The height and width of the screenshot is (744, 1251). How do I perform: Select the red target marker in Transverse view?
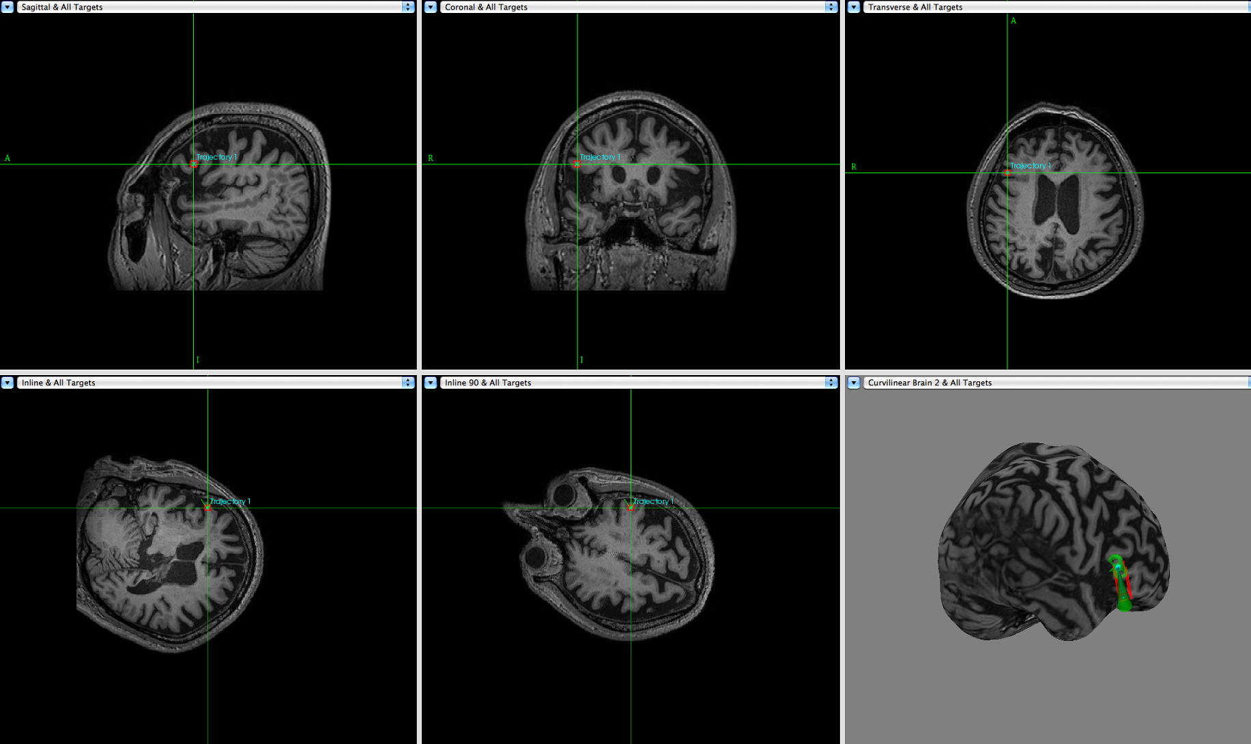[1007, 173]
